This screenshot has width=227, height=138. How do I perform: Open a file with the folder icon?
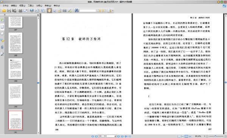(x=4, y=11)
